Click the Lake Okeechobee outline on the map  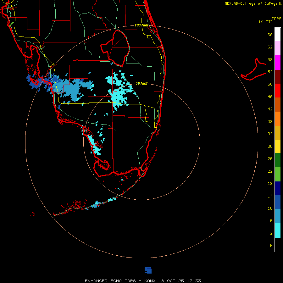pyautogui.click(x=115, y=48)
